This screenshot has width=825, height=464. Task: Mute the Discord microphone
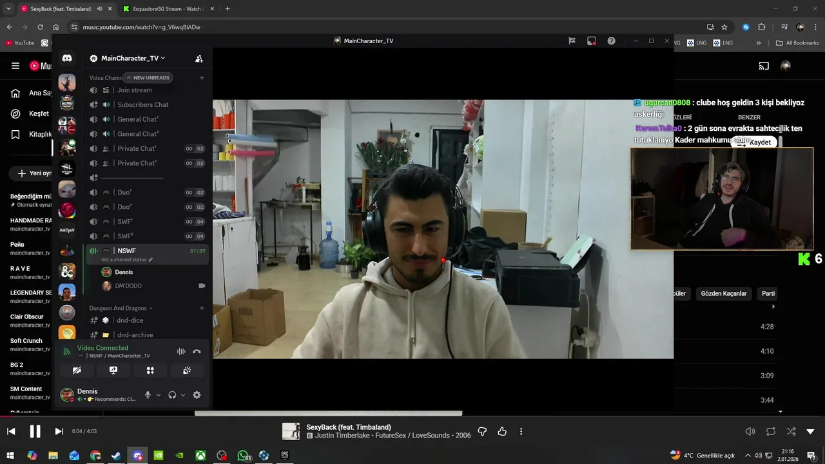pos(148,395)
